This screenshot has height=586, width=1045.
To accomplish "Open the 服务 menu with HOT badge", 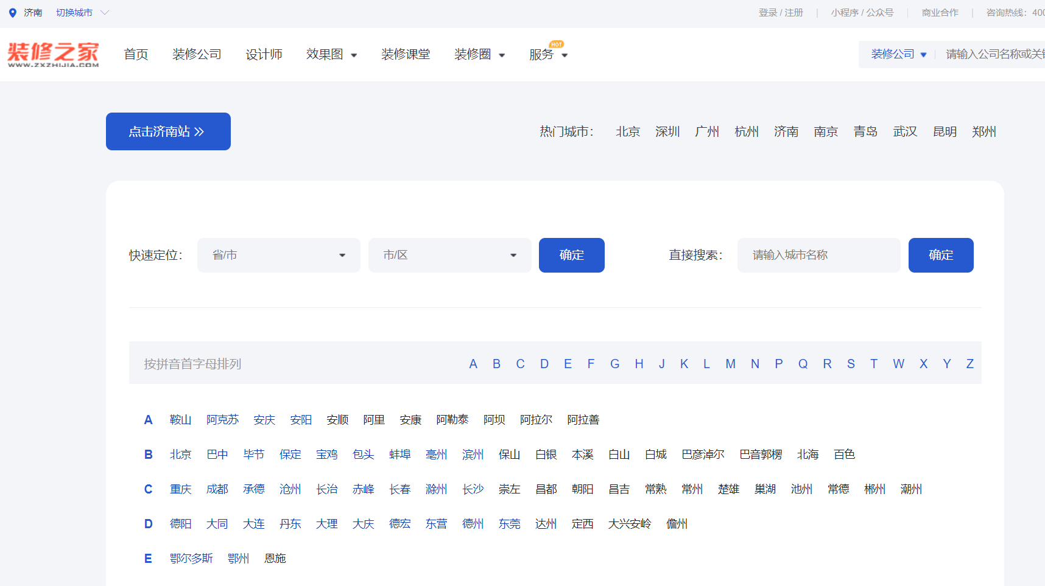I will click(547, 55).
